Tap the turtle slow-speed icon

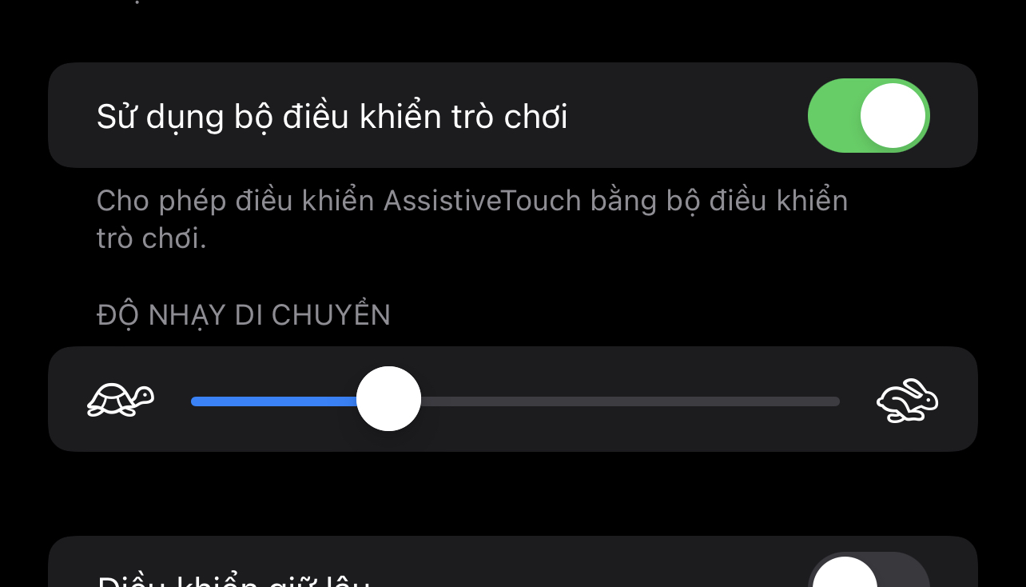120,399
